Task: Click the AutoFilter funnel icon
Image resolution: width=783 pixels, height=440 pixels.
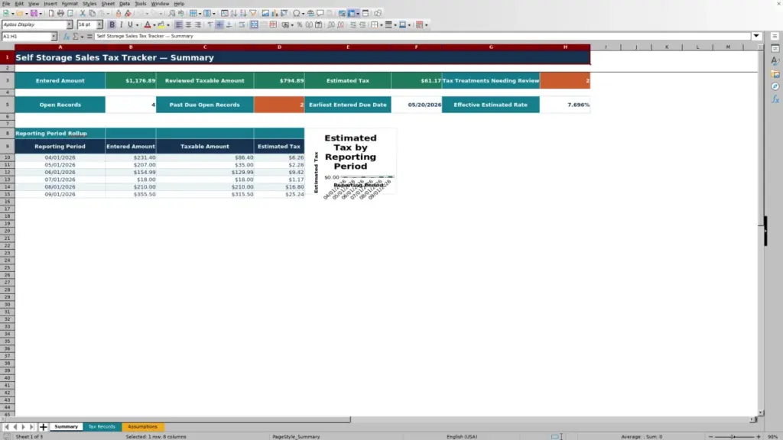Action: click(253, 14)
